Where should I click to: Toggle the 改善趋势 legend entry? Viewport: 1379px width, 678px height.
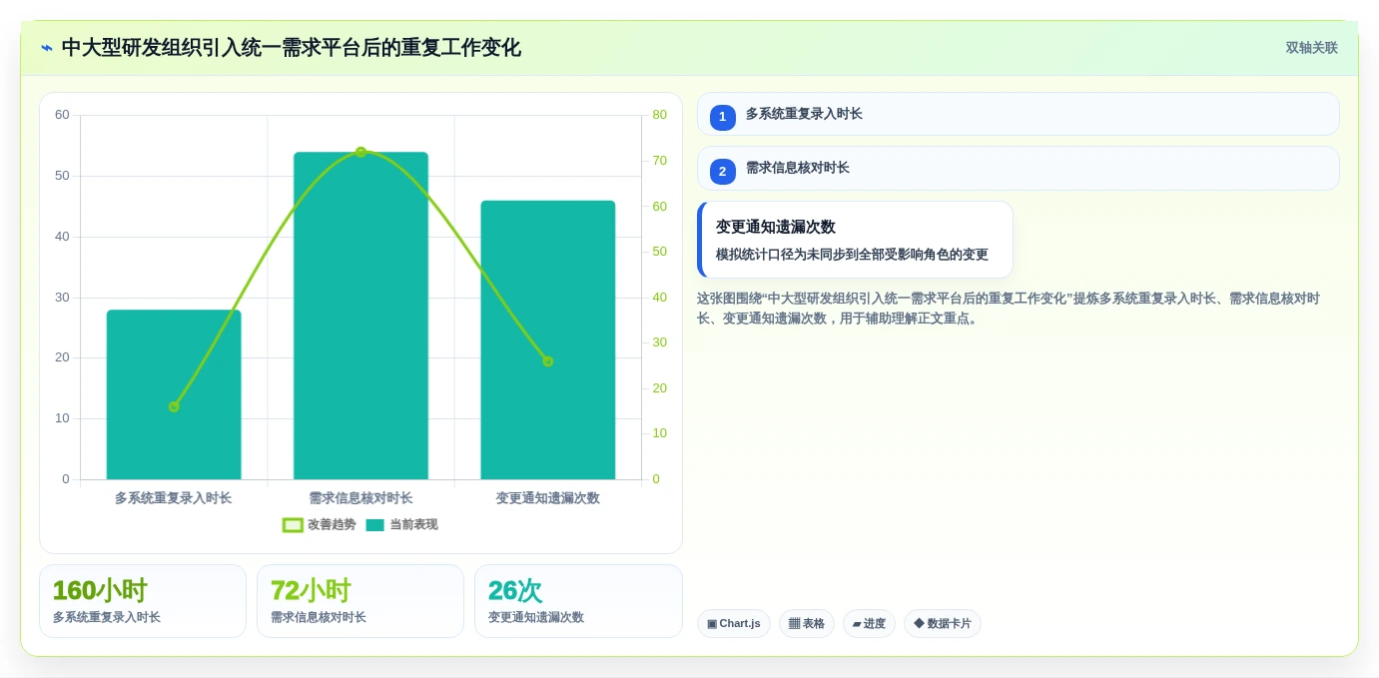320,524
